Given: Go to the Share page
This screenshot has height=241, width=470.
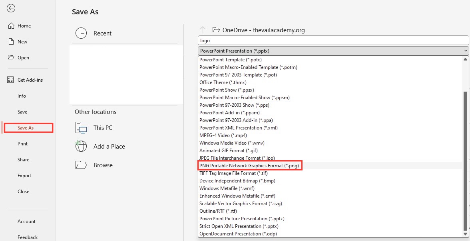Looking at the screenshot, I should tap(23, 159).
